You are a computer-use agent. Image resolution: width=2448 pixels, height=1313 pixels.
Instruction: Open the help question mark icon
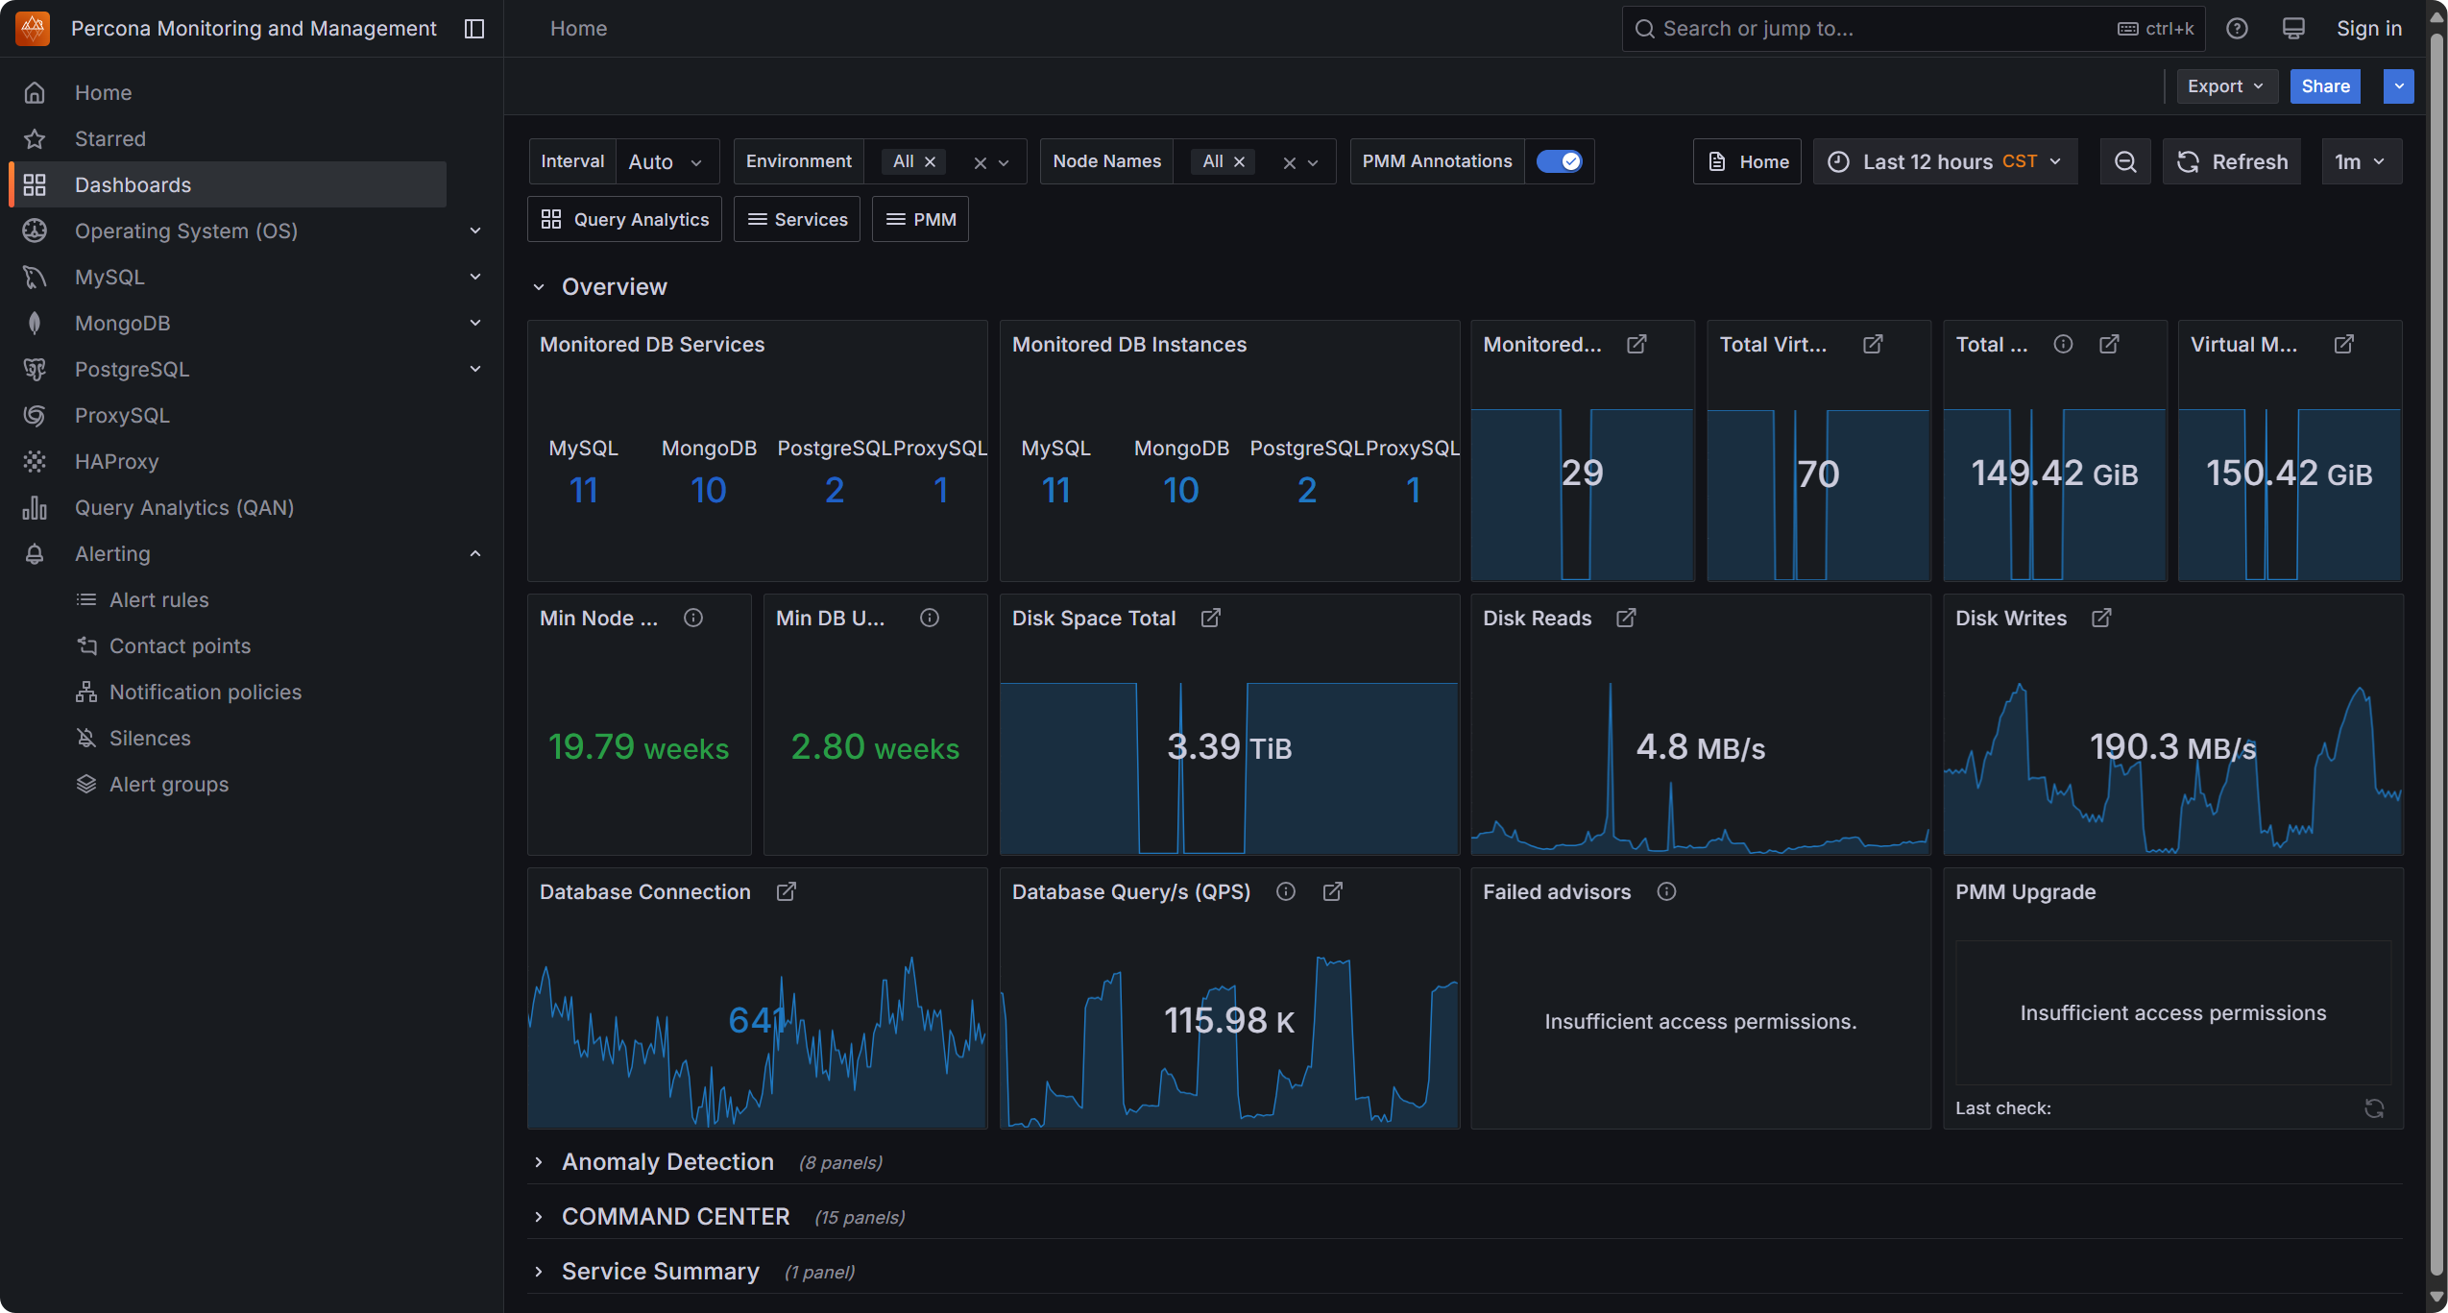pos(2238,29)
